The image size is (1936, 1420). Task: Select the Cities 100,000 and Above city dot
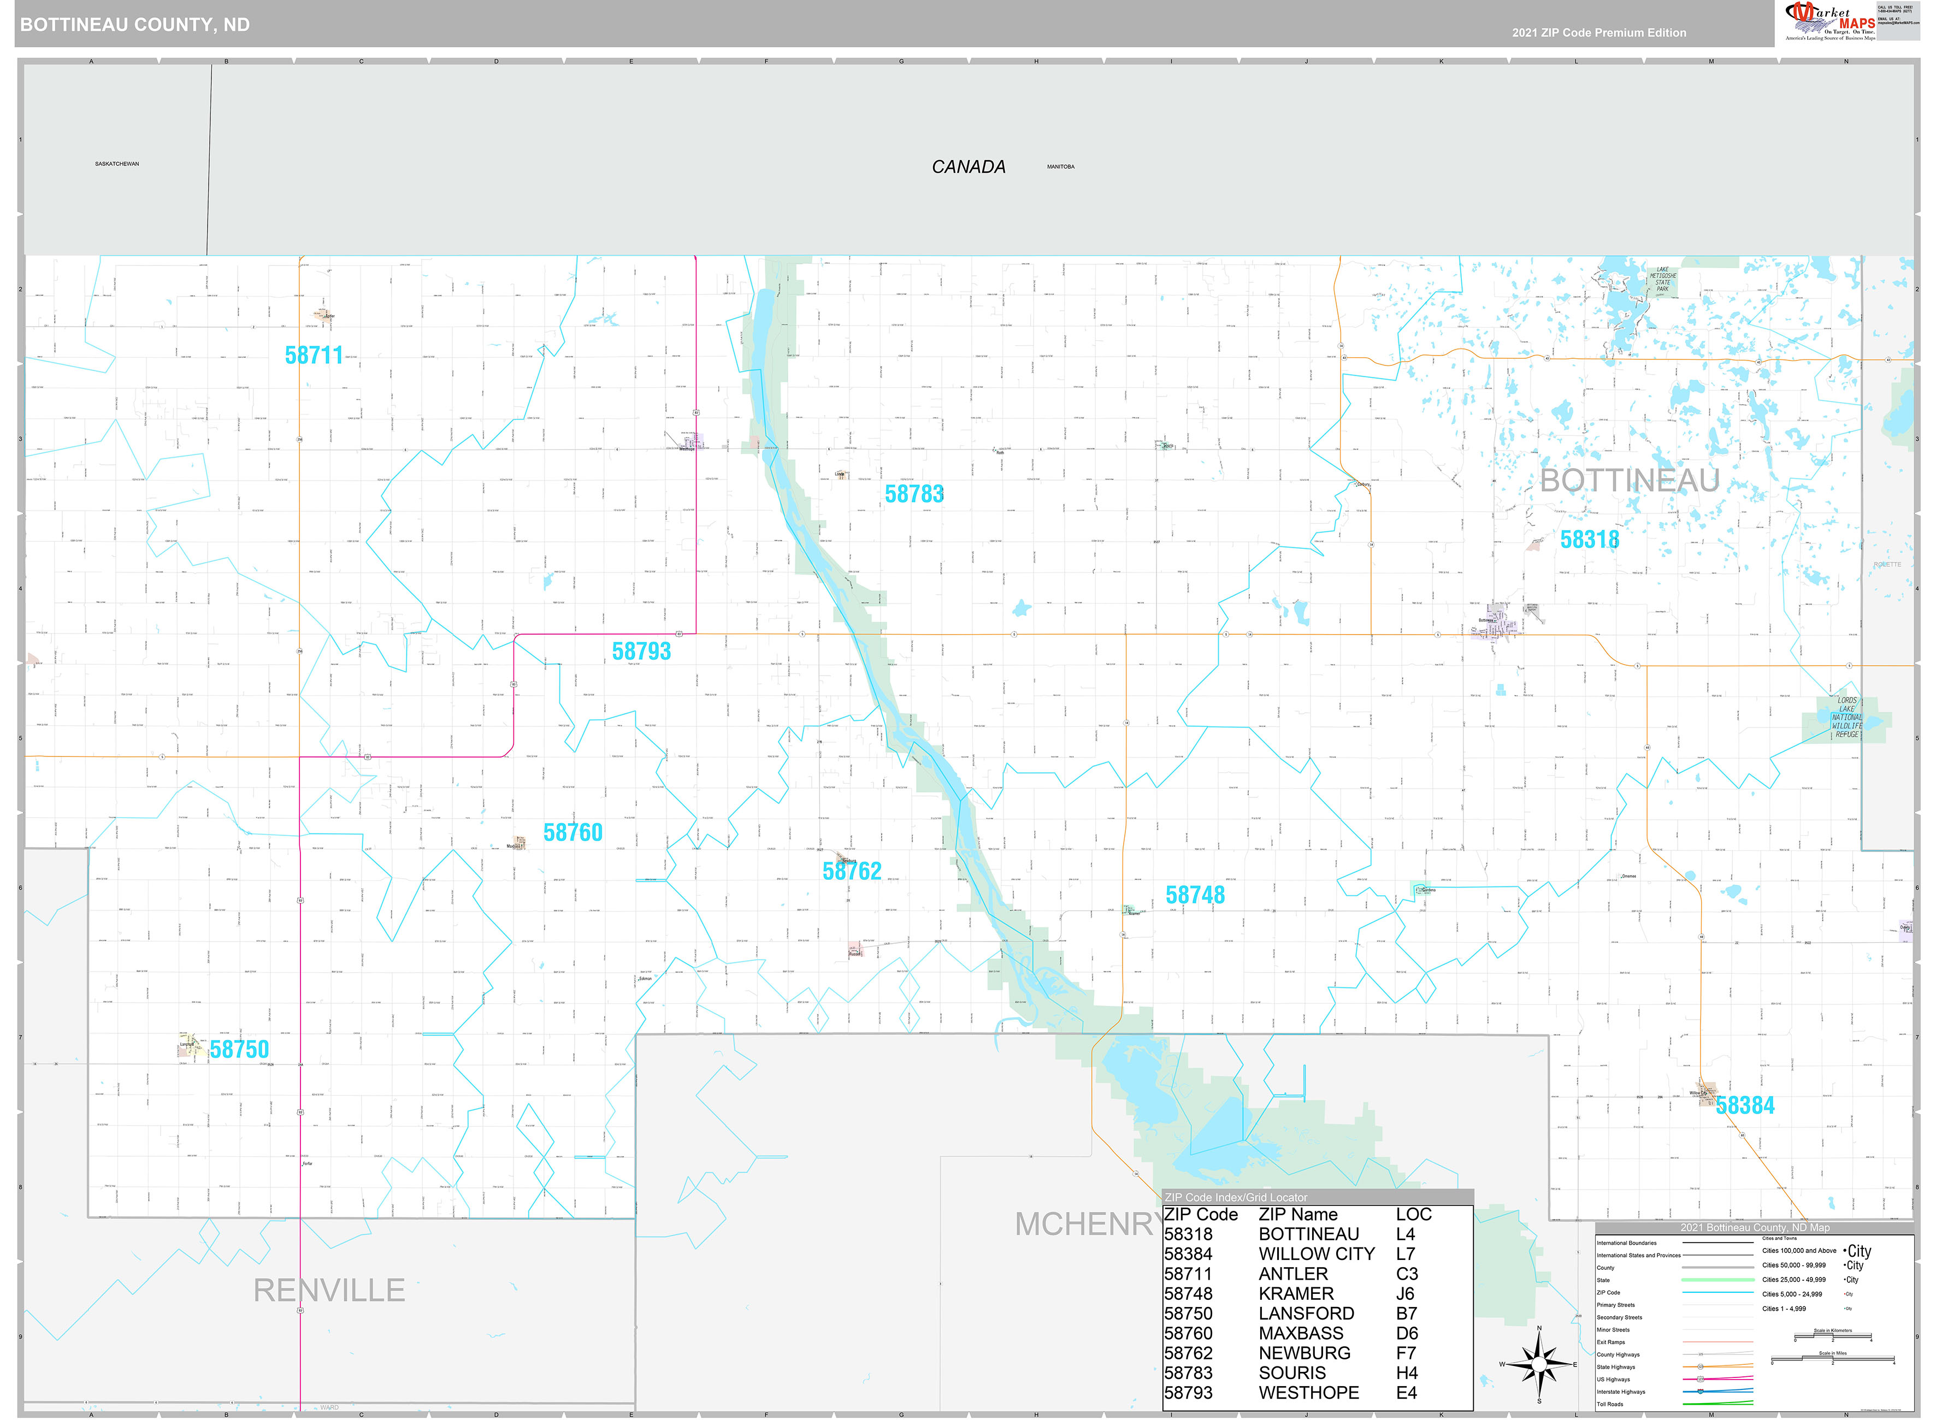coord(1845,1251)
